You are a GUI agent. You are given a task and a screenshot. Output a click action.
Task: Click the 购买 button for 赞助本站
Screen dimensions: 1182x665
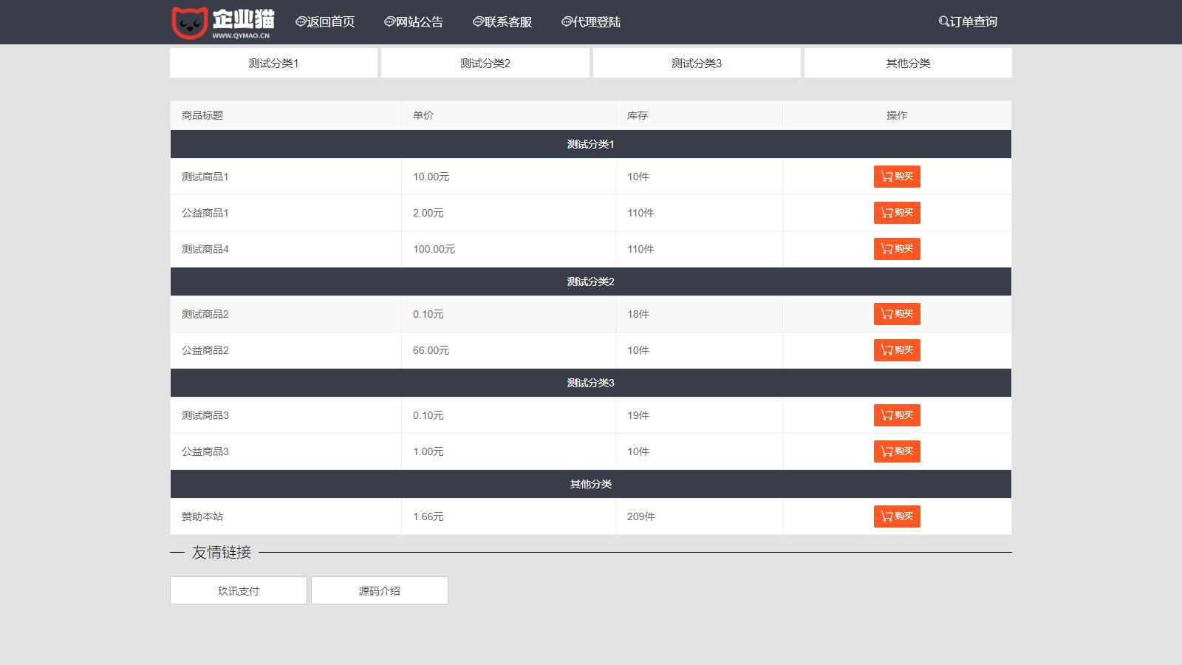(897, 516)
